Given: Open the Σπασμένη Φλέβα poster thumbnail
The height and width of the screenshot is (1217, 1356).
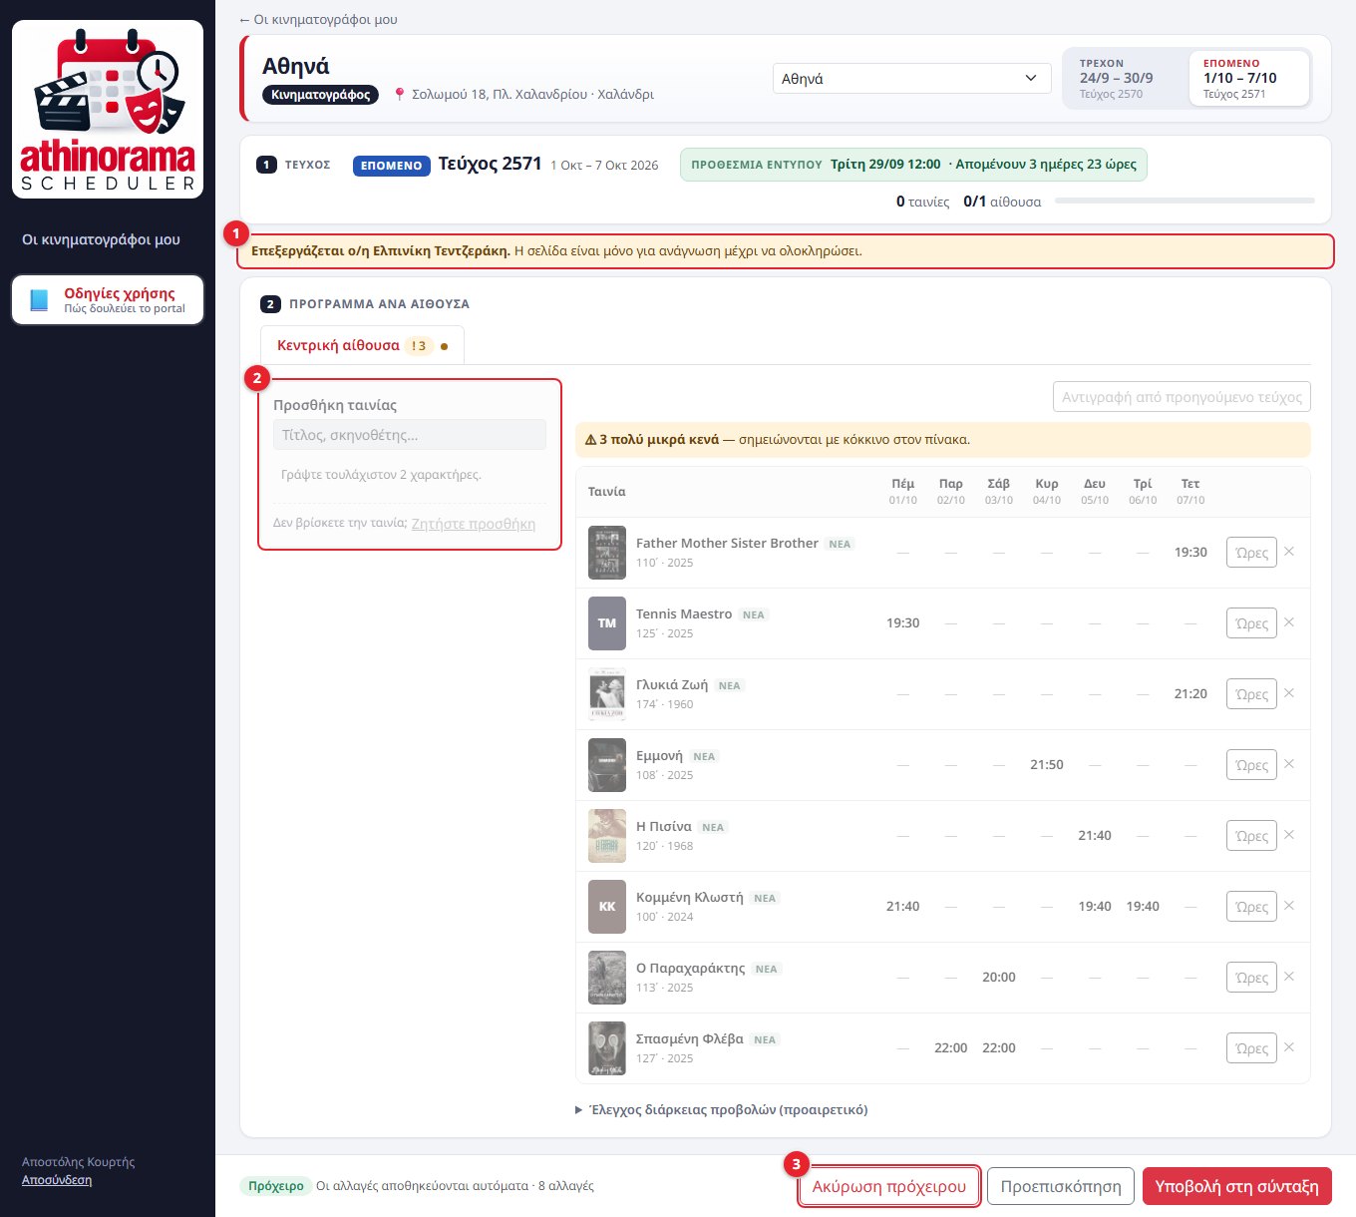Looking at the screenshot, I should [x=607, y=1048].
